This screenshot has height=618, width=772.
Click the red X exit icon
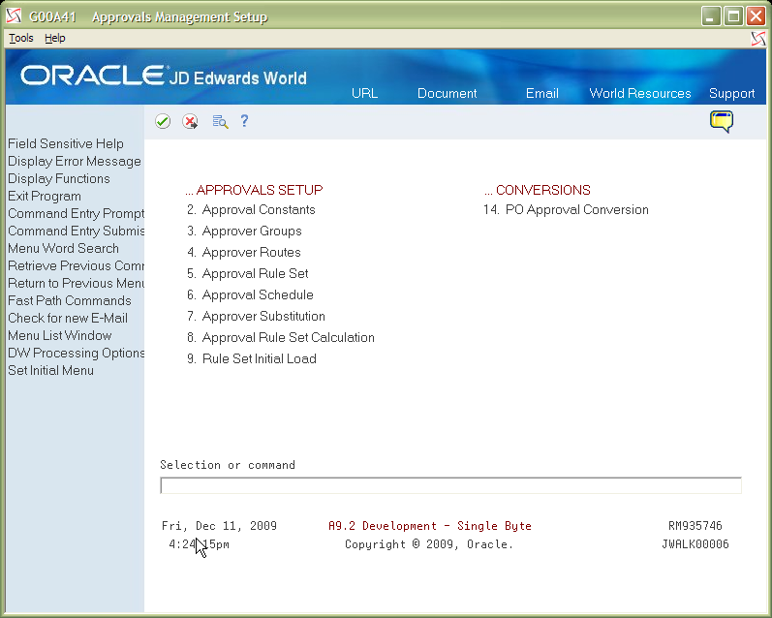tap(190, 121)
